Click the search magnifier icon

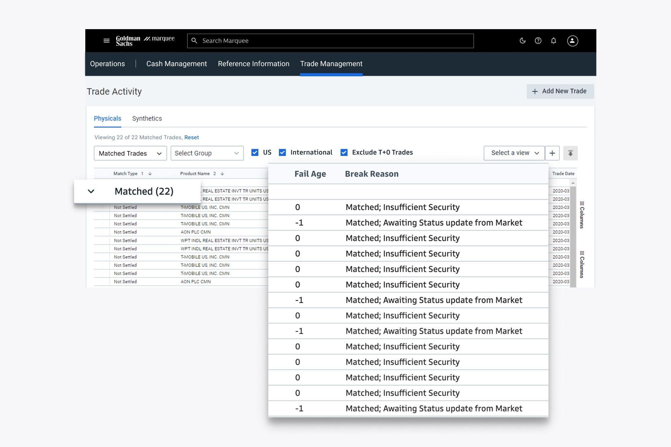click(194, 41)
